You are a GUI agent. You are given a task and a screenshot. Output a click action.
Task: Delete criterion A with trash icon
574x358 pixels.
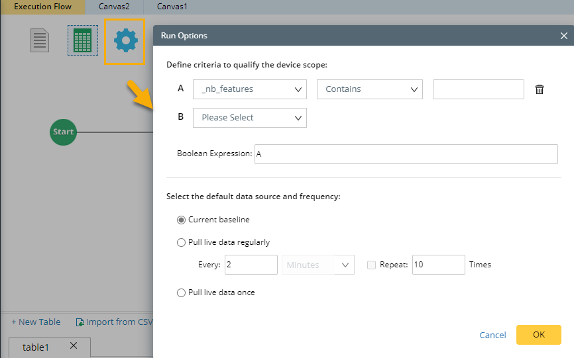coord(540,89)
